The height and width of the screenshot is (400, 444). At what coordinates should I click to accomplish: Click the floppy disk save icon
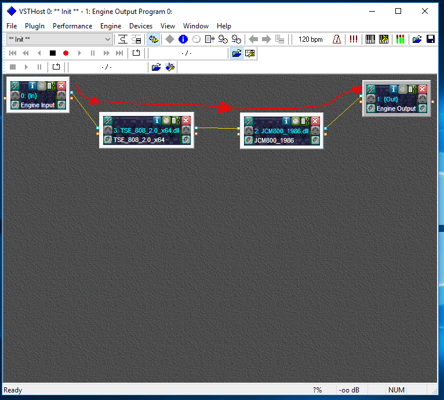[x=431, y=39]
